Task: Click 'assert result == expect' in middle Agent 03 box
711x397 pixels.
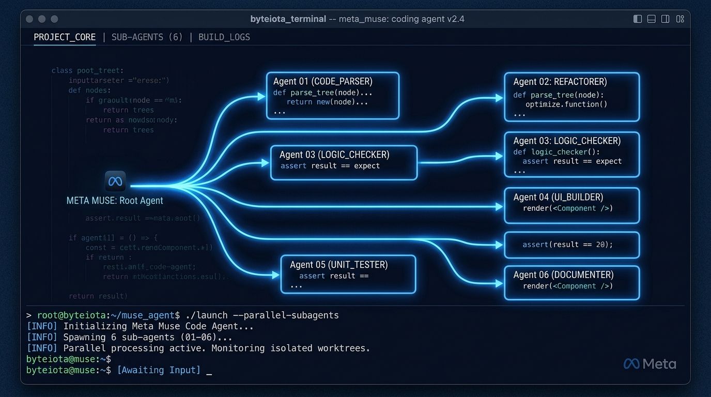Action: point(330,166)
